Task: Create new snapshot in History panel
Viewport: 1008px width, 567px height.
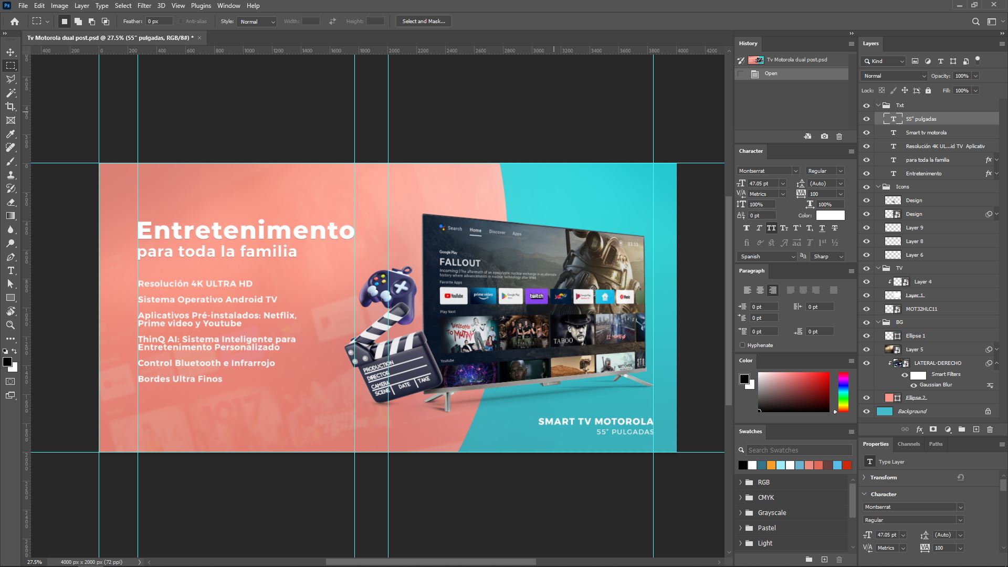Action: click(824, 136)
